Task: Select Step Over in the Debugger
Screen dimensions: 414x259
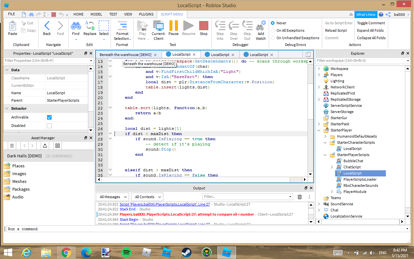Action: coord(234,29)
